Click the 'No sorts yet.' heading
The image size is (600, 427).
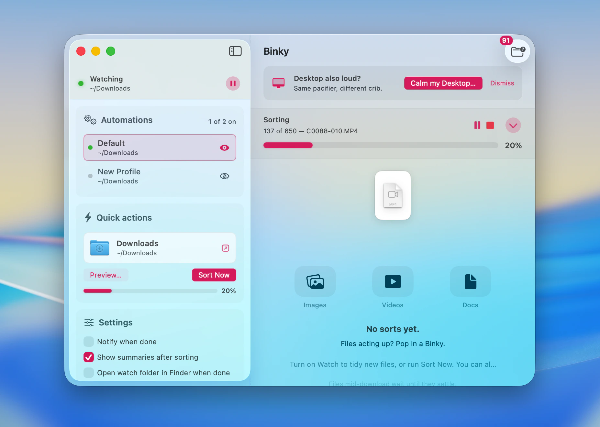click(393, 329)
